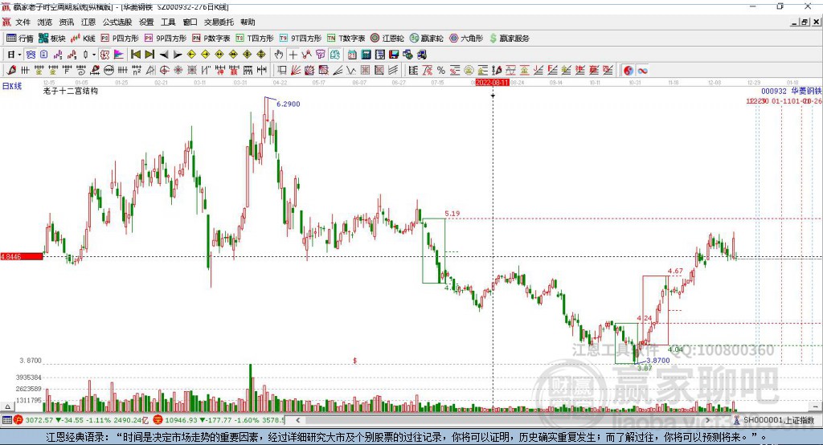Click the horizontal scrollbar left arrow
823x445 pixels.
click(x=297, y=420)
